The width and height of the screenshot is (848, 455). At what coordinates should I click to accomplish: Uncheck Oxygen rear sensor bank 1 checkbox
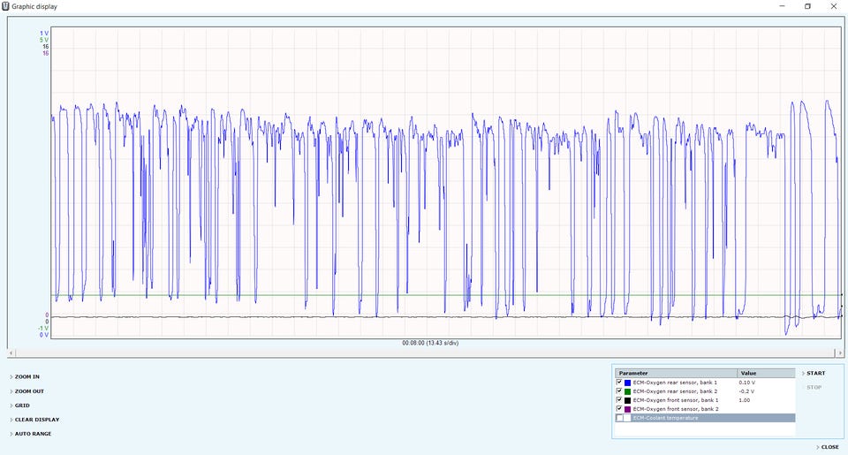[x=619, y=382]
